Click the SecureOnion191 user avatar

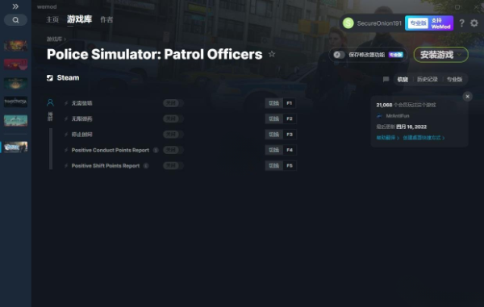pos(348,23)
